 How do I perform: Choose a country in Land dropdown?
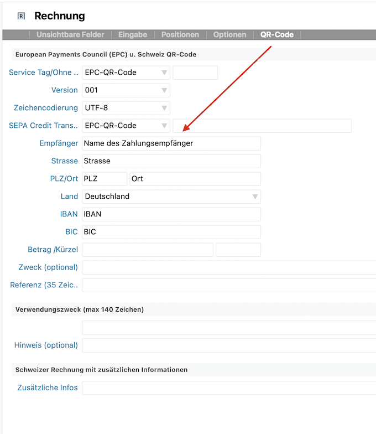171,197
